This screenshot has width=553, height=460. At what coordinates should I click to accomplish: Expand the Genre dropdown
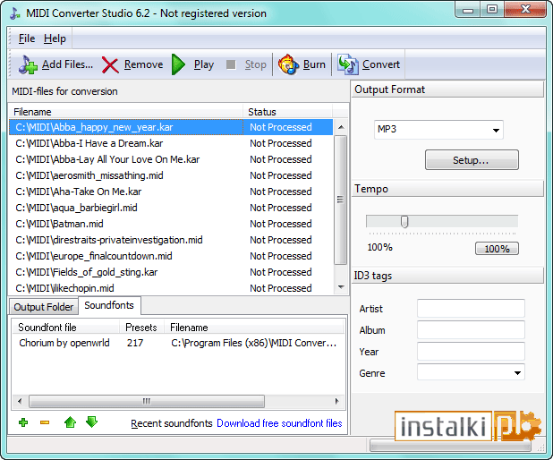[x=517, y=373]
